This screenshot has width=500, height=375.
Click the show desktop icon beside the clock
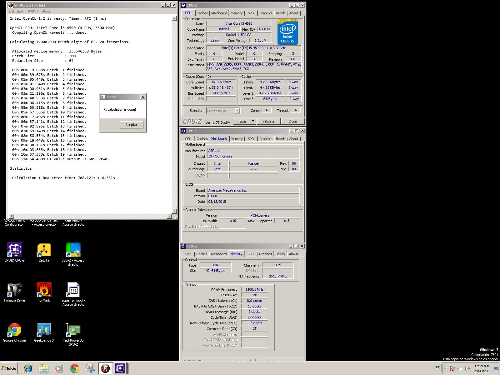tap(496, 368)
